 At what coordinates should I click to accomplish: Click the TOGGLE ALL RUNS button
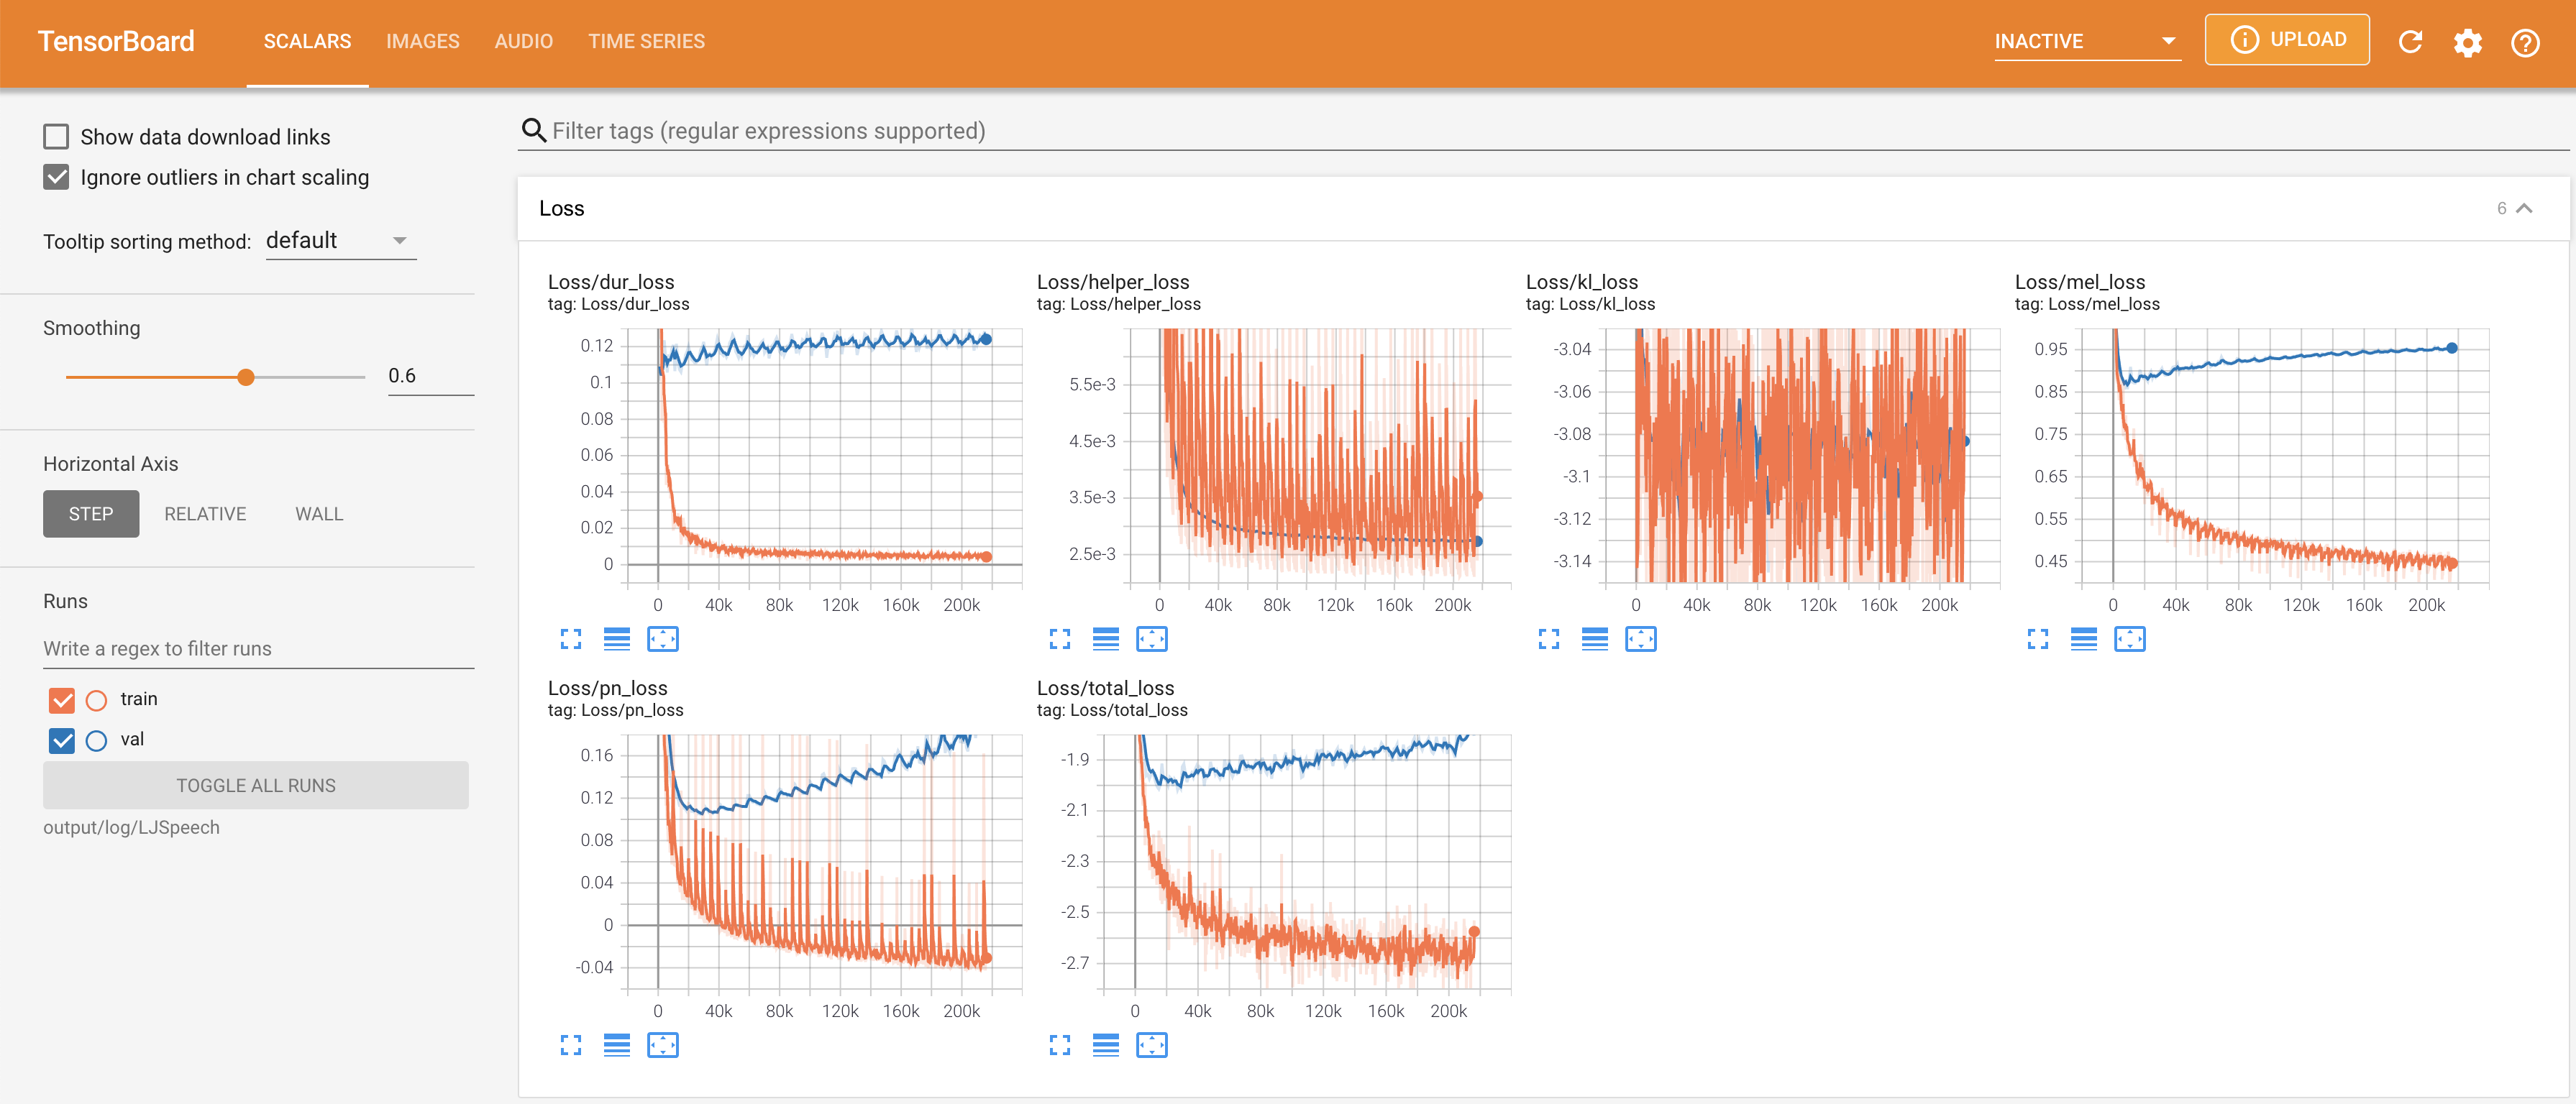(255, 786)
